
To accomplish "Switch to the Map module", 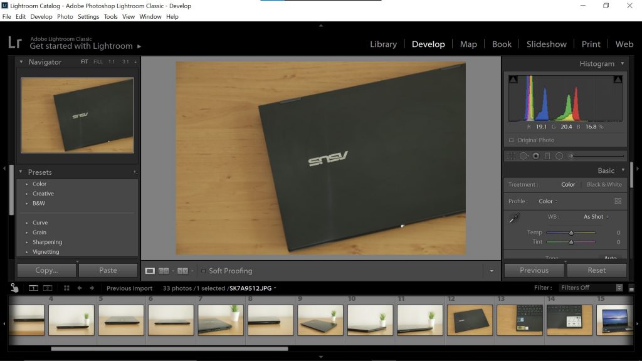I will (468, 44).
